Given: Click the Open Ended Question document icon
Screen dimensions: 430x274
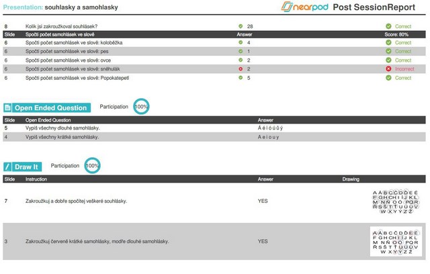Looking at the screenshot, I should coord(7,107).
